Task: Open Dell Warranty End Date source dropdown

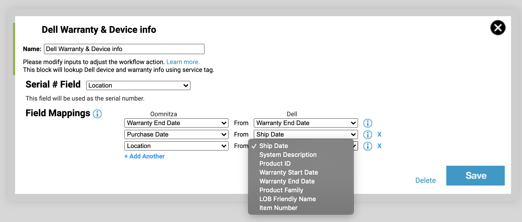Action: click(x=306, y=123)
